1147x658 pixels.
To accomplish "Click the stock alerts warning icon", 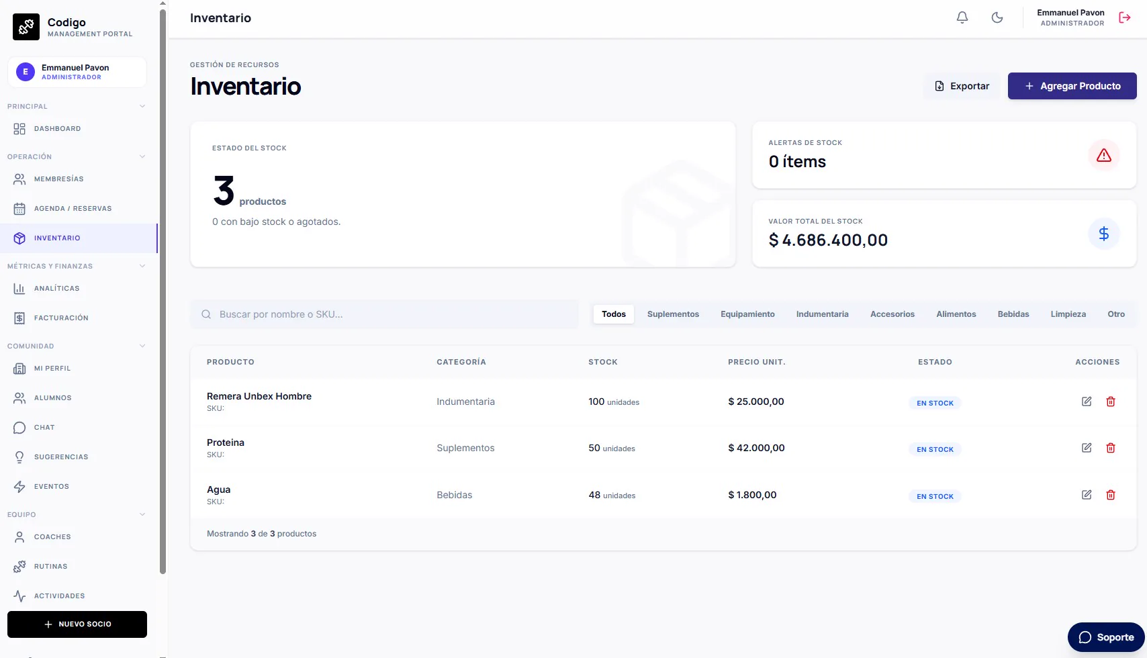I will (1104, 155).
